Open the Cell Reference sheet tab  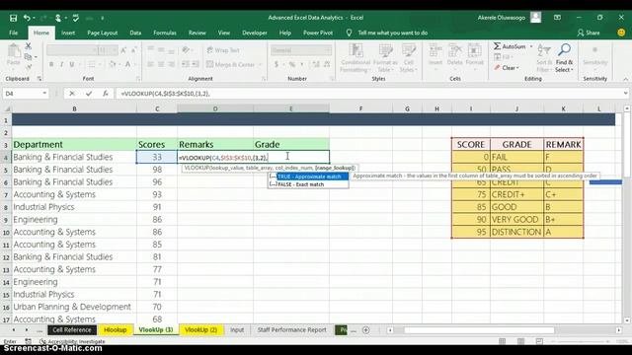click(x=72, y=330)
